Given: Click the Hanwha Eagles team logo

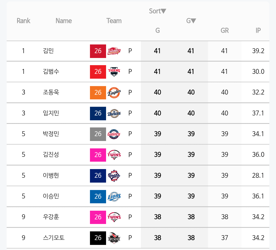Looking at the screenshot, I should pyautogui.click(x=114, y=92).
